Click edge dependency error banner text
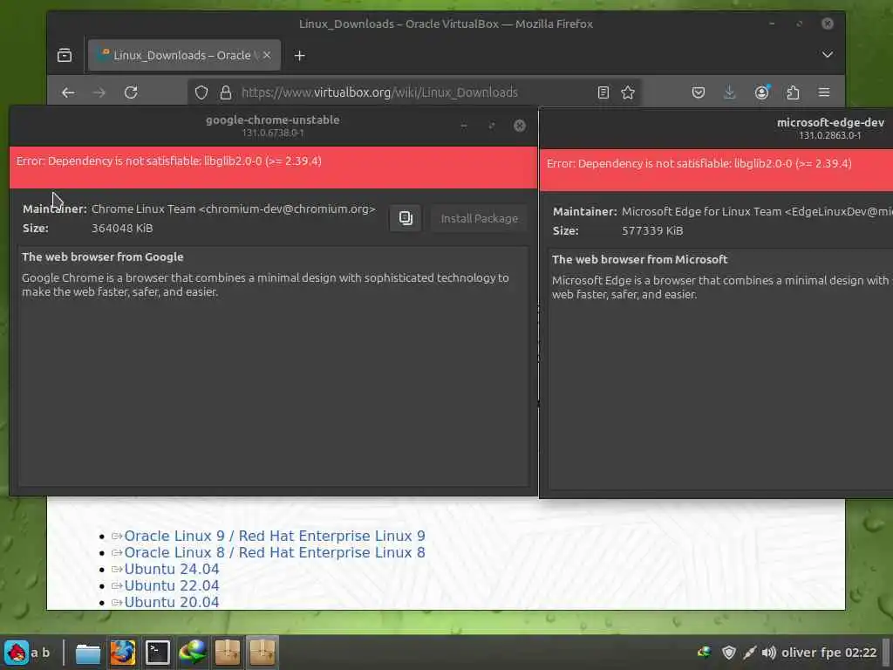Screen dimensions: 893x670 pos(699,163)
